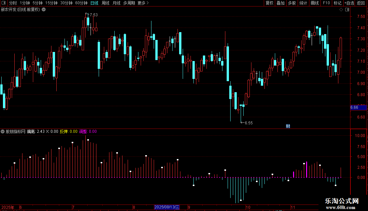Image resolution: width=368 pixels, height=211 pixels.
Task: Switch to the 周线 weekly chart
Action: tap(106, 3)
